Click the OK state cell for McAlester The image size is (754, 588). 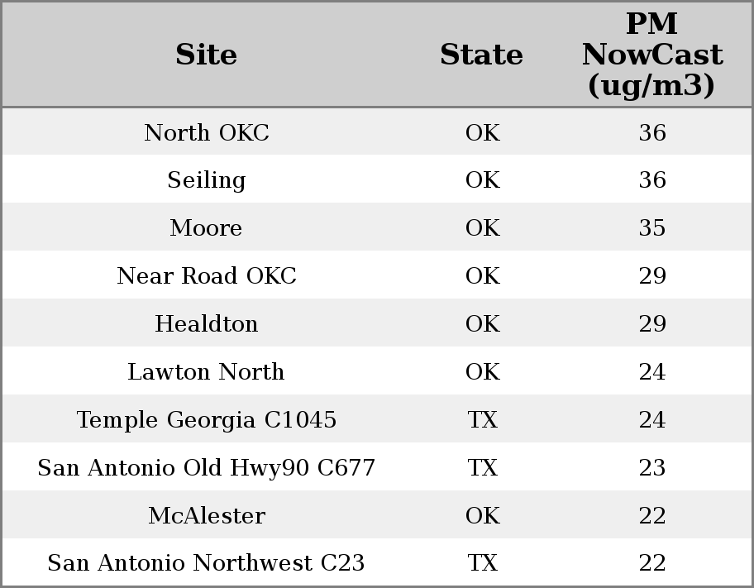pos(482,516)
